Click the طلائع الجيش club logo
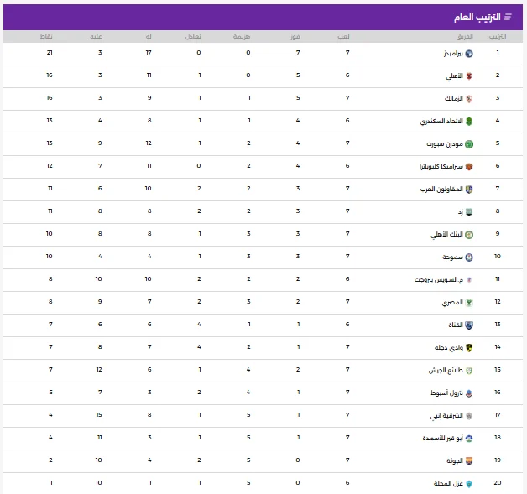This screenshot has height=494, width=527. click(469, 371)
